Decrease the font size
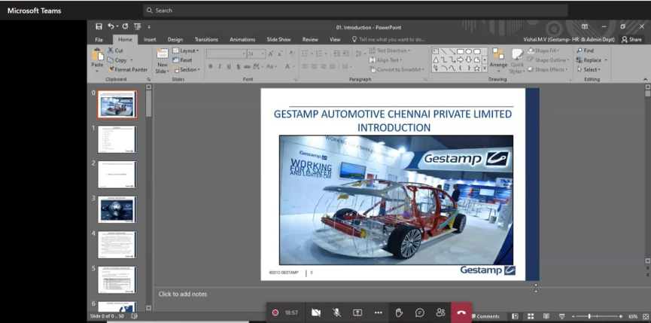This screenshot has width=651, height=323. coord(280,54)
